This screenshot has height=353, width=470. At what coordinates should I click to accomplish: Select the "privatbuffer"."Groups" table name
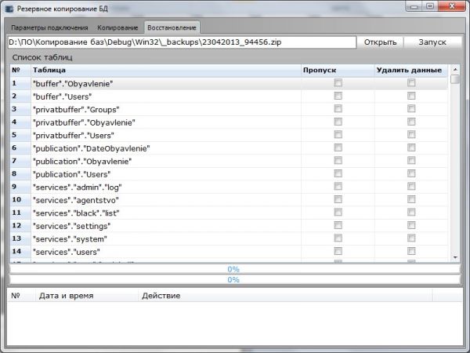tap(76, 110)
